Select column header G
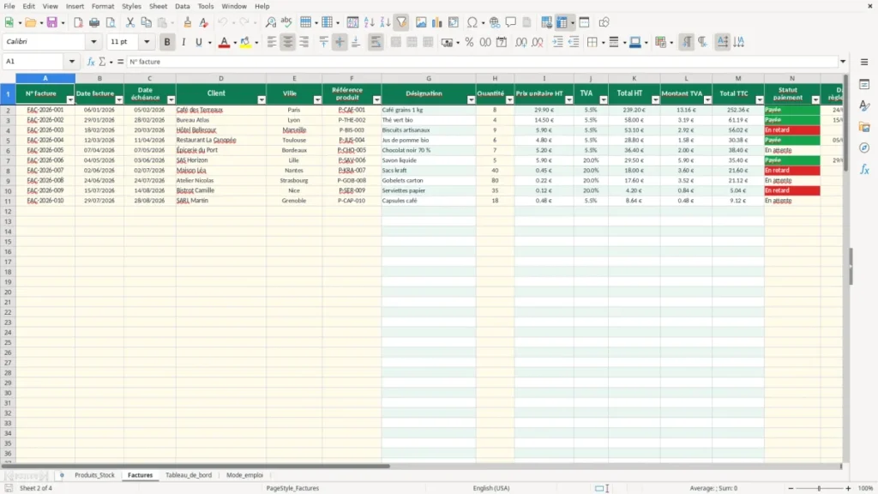 (429, 78)
